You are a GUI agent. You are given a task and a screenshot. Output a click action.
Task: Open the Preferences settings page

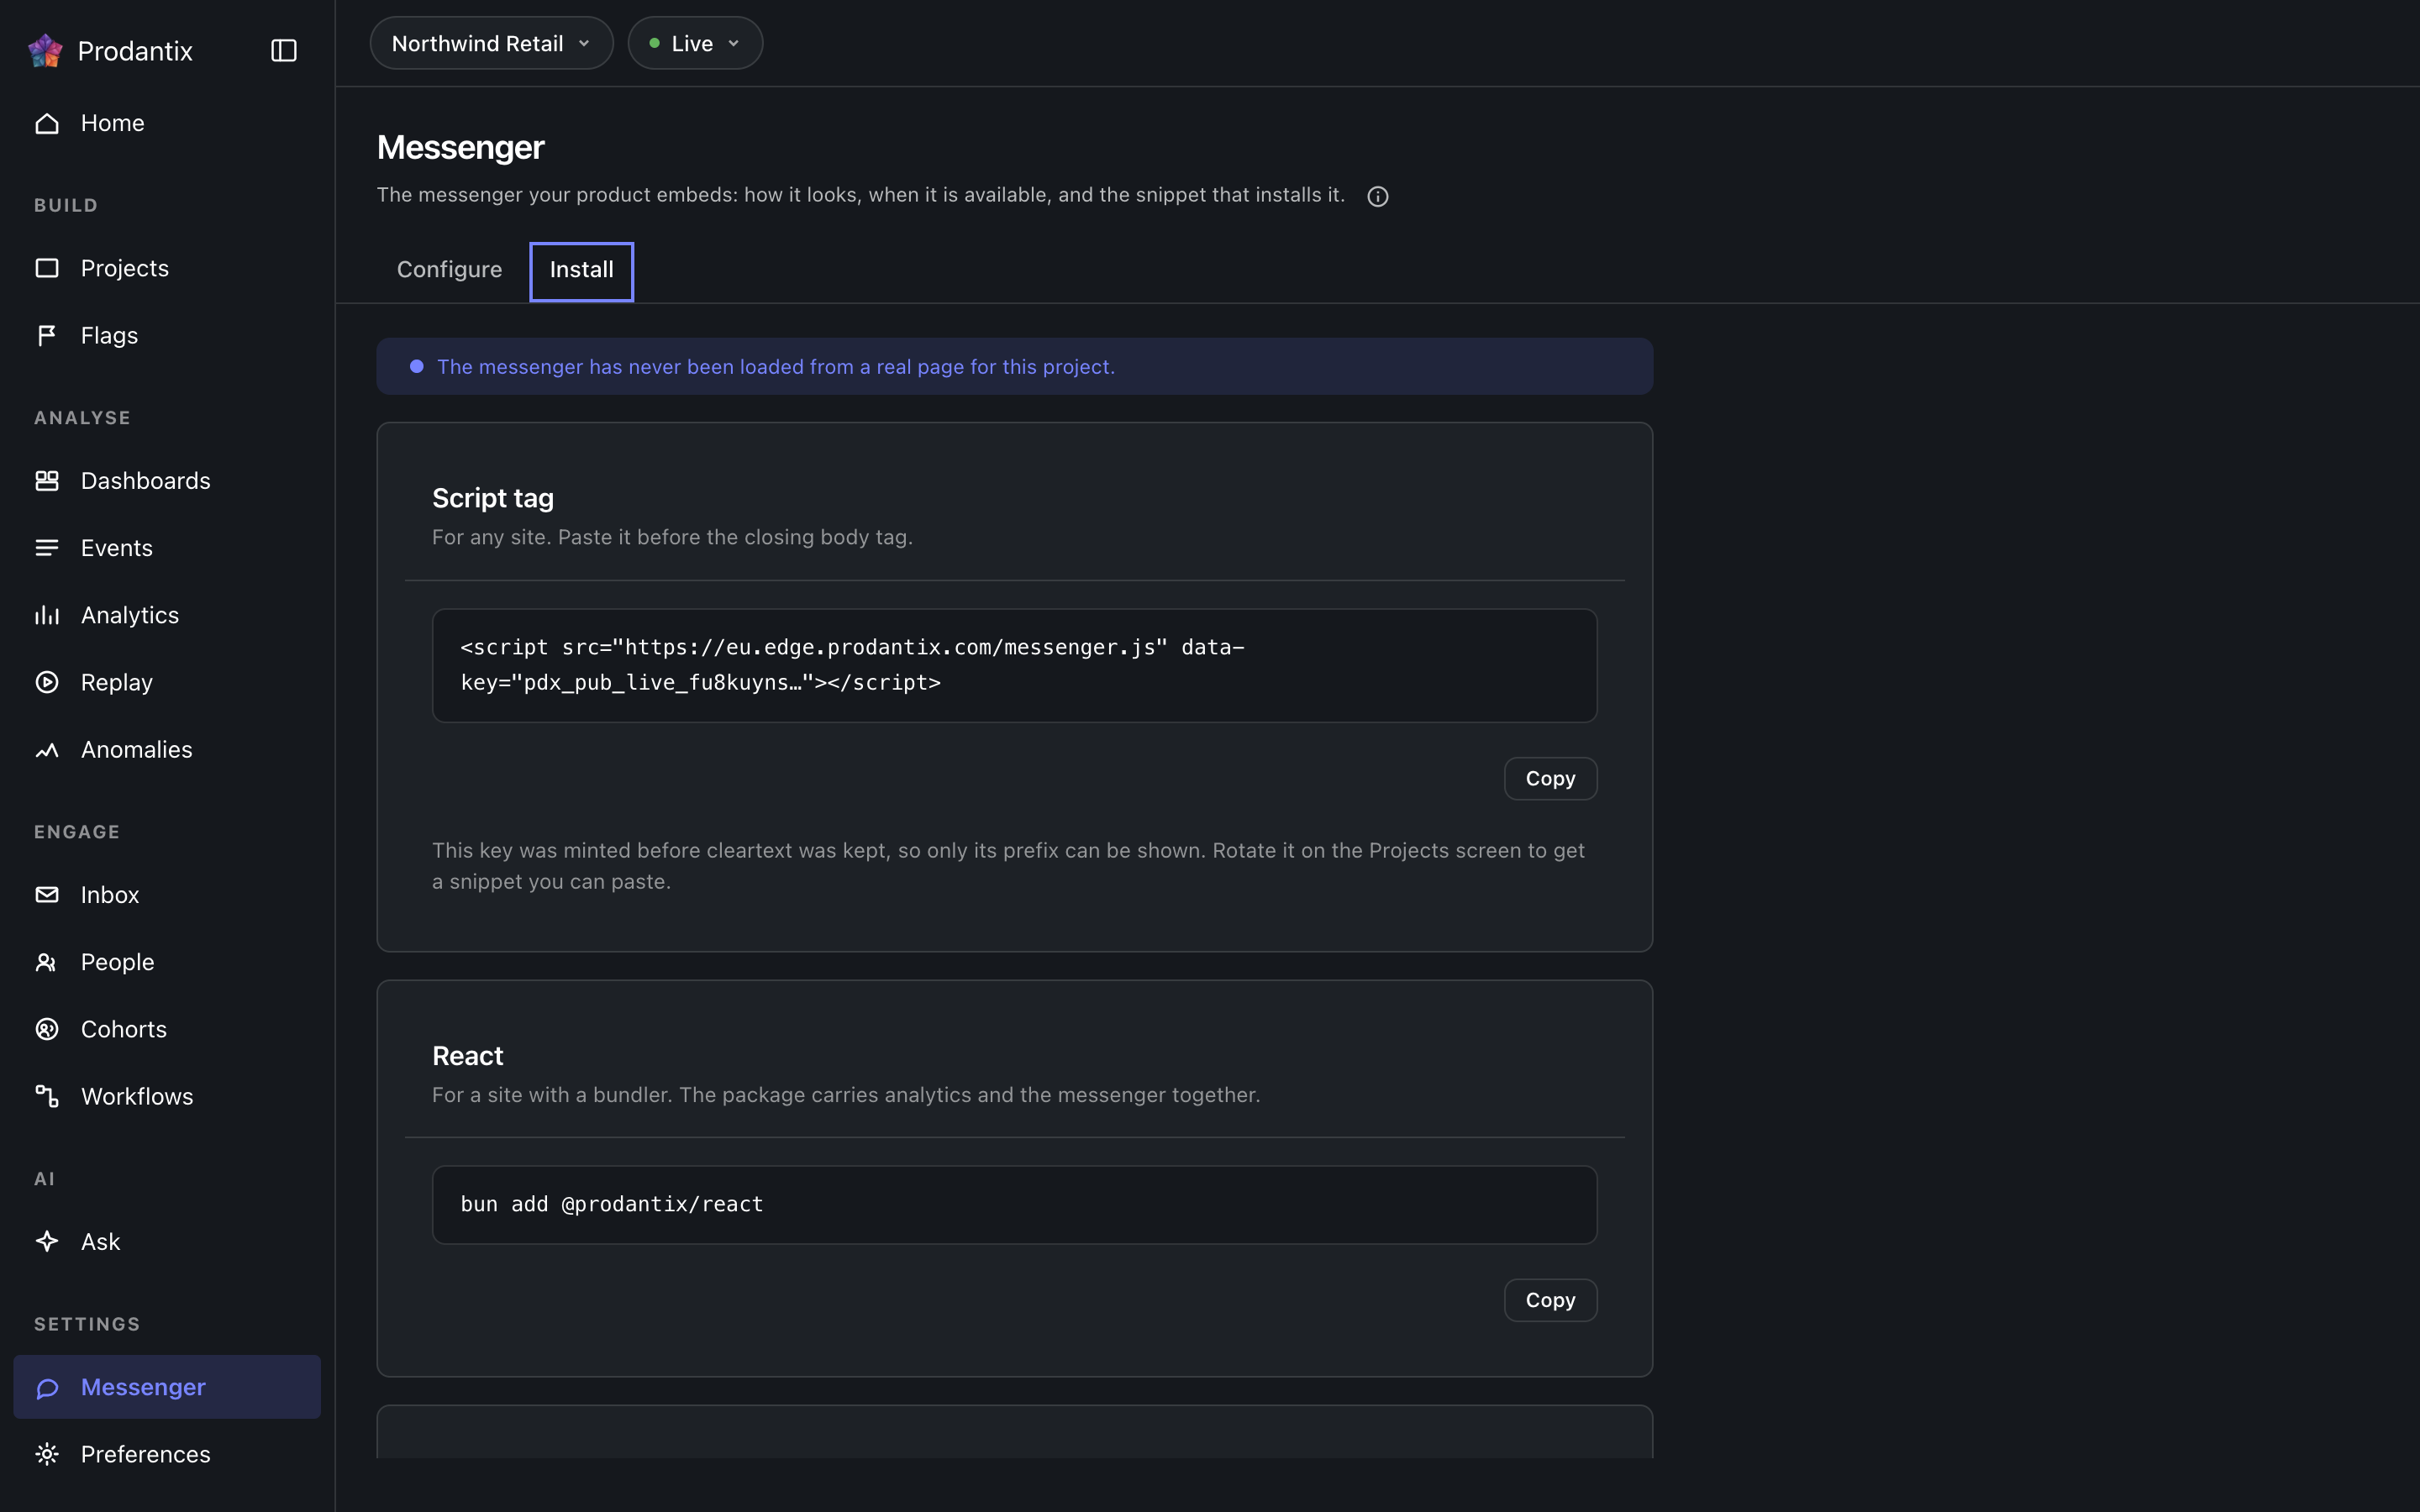(x=167, y=1454)
